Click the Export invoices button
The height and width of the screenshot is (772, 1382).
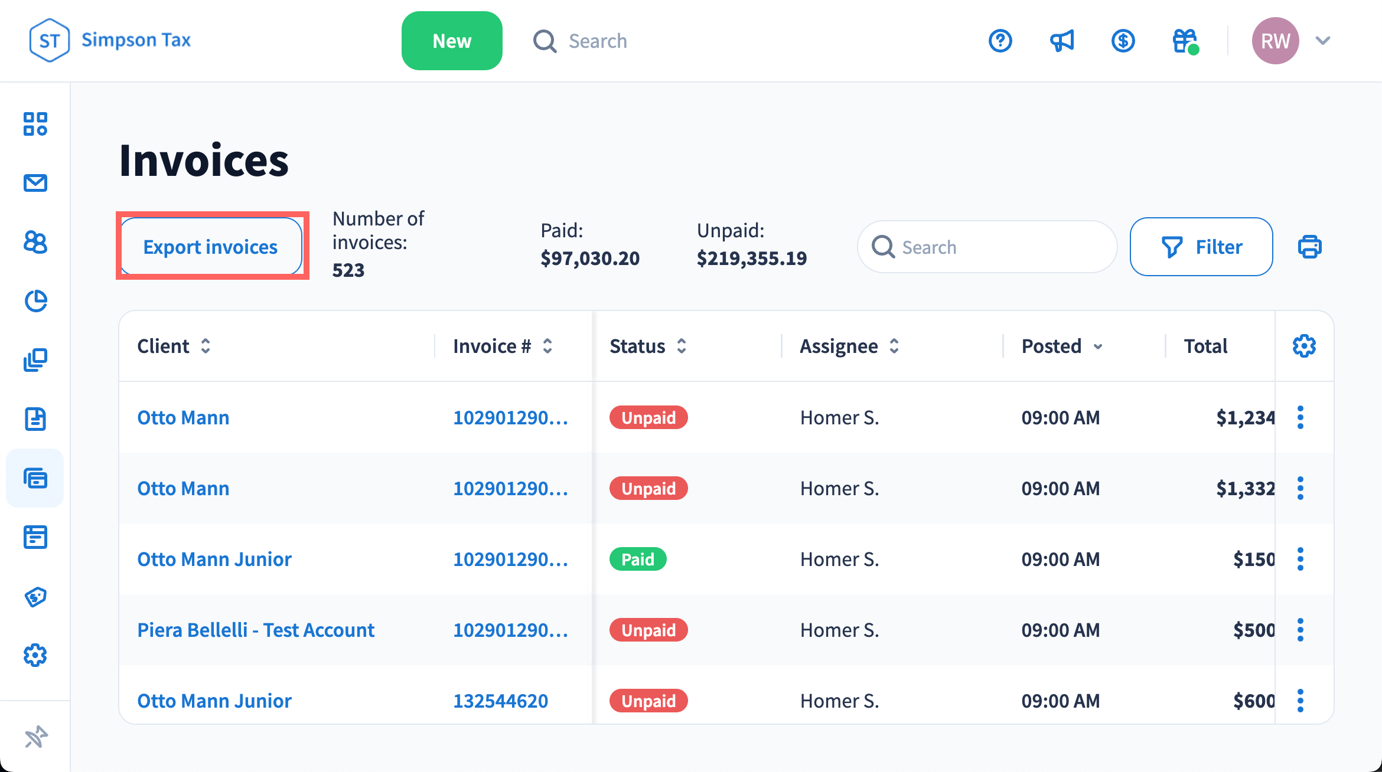pyautogui.click(x=211, y=247)
